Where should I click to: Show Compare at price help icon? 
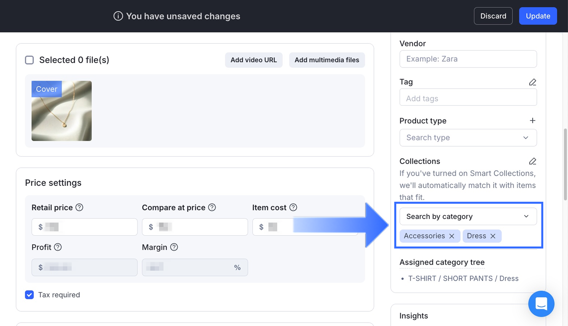click(x=212, y=207)
